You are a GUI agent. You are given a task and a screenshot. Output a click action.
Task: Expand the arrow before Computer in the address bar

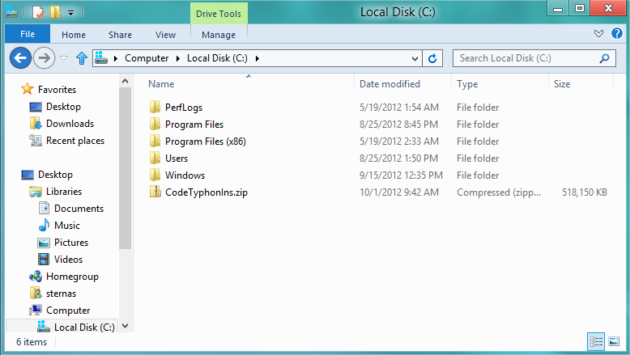116,58
